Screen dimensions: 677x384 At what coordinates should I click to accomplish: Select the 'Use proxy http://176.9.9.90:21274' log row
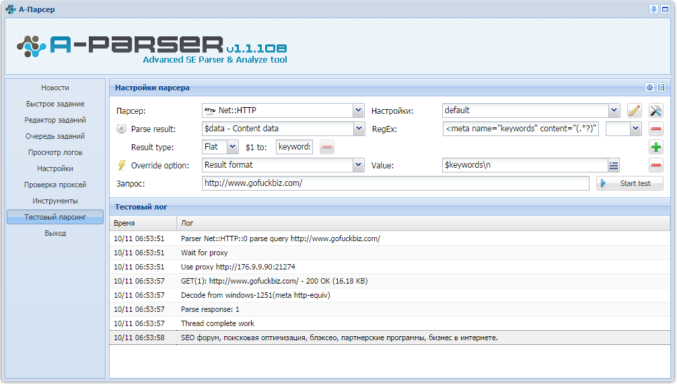[390, 267]
